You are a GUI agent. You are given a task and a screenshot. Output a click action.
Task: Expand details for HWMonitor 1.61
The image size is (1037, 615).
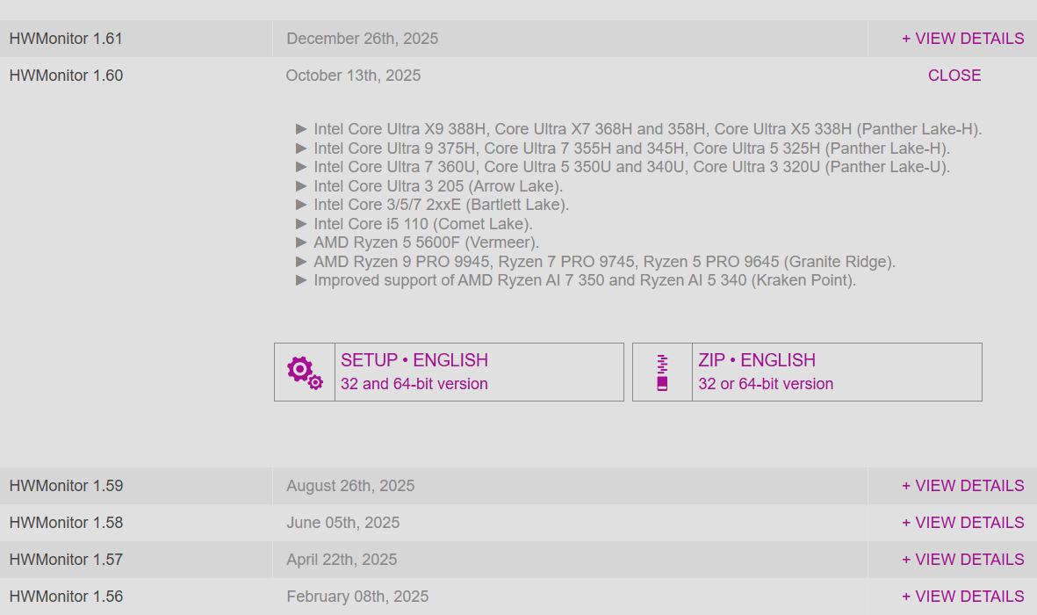tap(962, 39)
